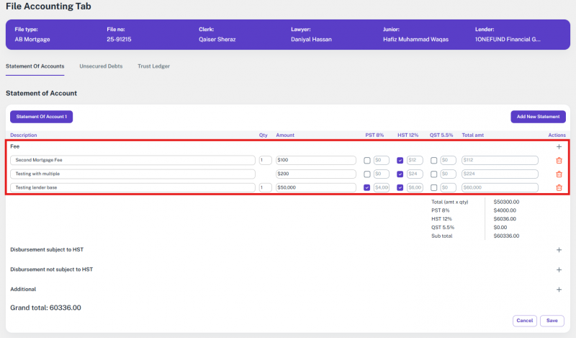Click the $50,000 amount field
This screenshot has height=338, width=576.
[x=315, y=188]
